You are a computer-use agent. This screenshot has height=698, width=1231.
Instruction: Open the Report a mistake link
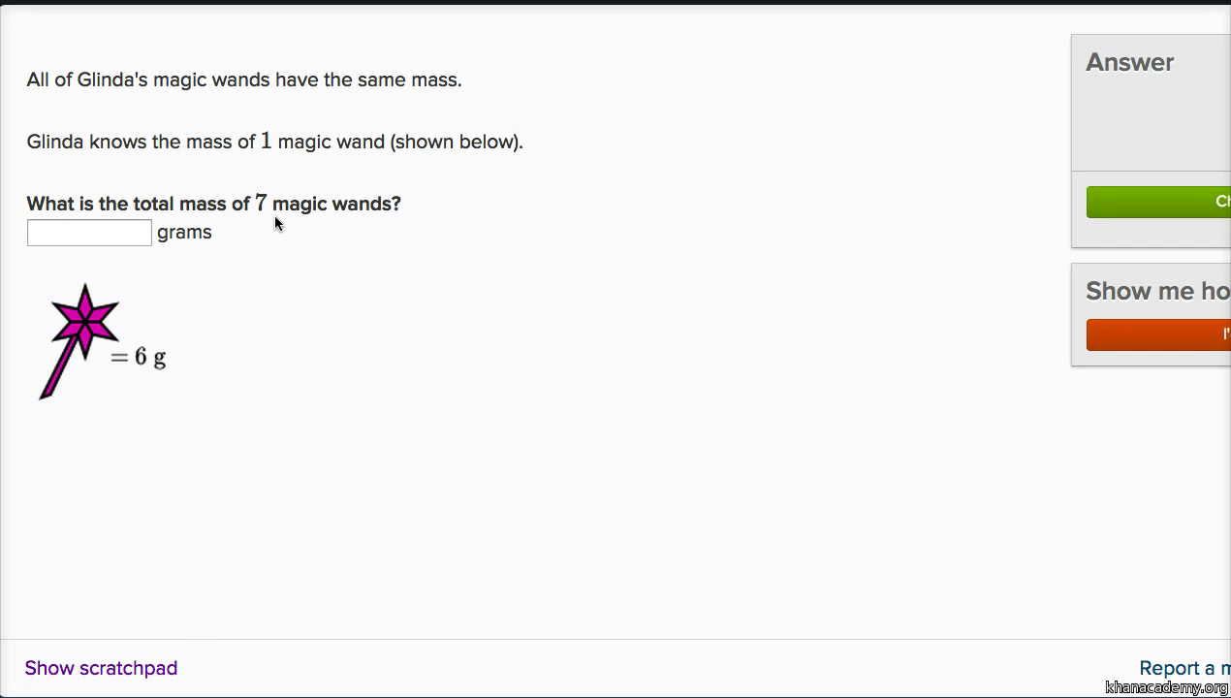[x=1184, y=668]
